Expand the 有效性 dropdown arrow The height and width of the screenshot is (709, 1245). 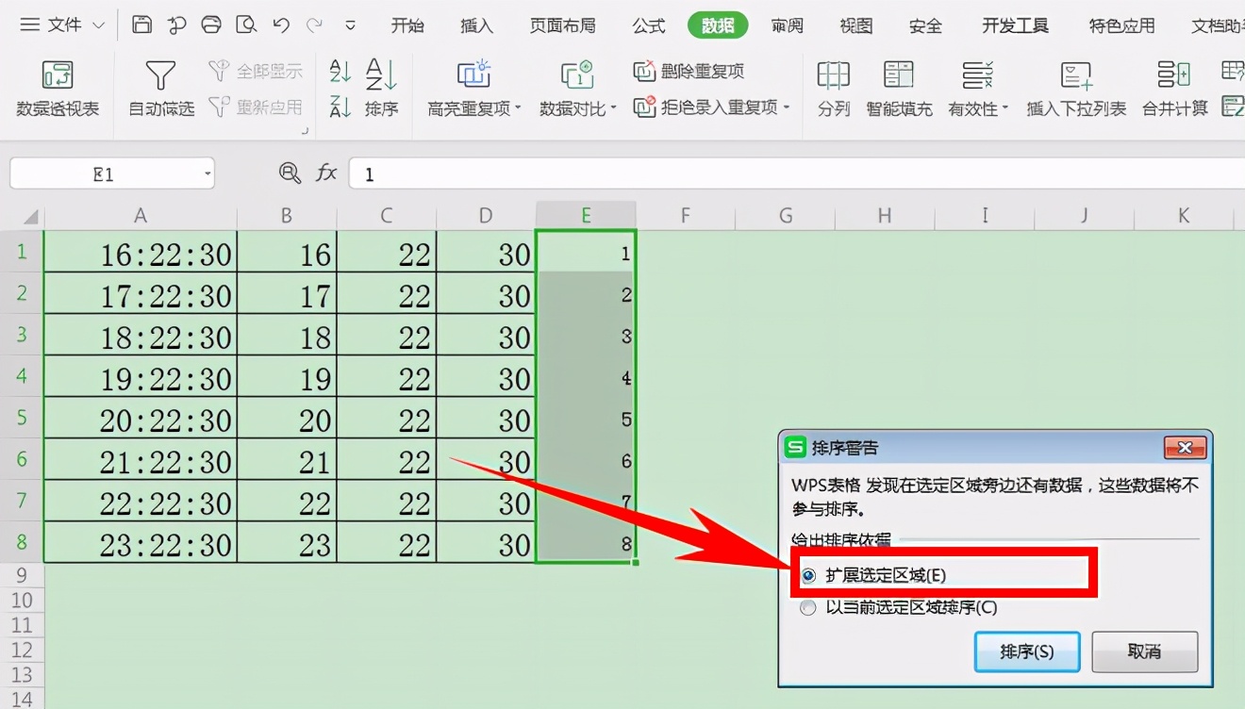1005,109
